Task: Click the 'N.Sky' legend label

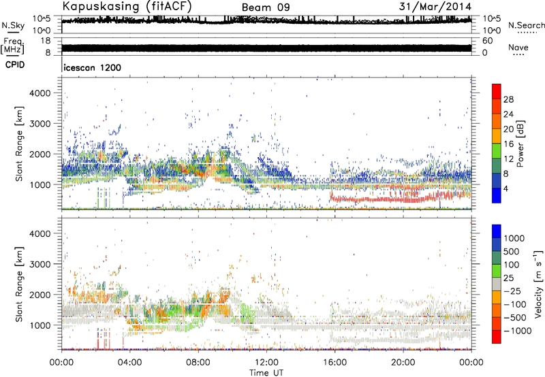Action: point(13,26)
